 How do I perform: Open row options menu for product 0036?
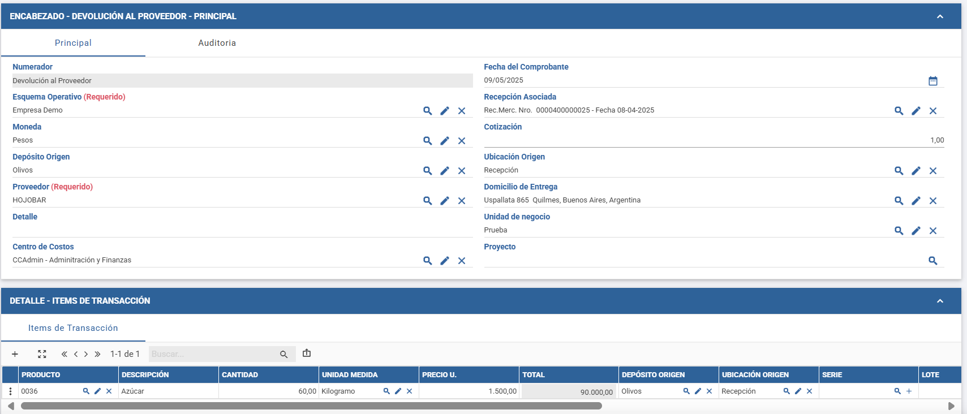[x=11, y=391]
